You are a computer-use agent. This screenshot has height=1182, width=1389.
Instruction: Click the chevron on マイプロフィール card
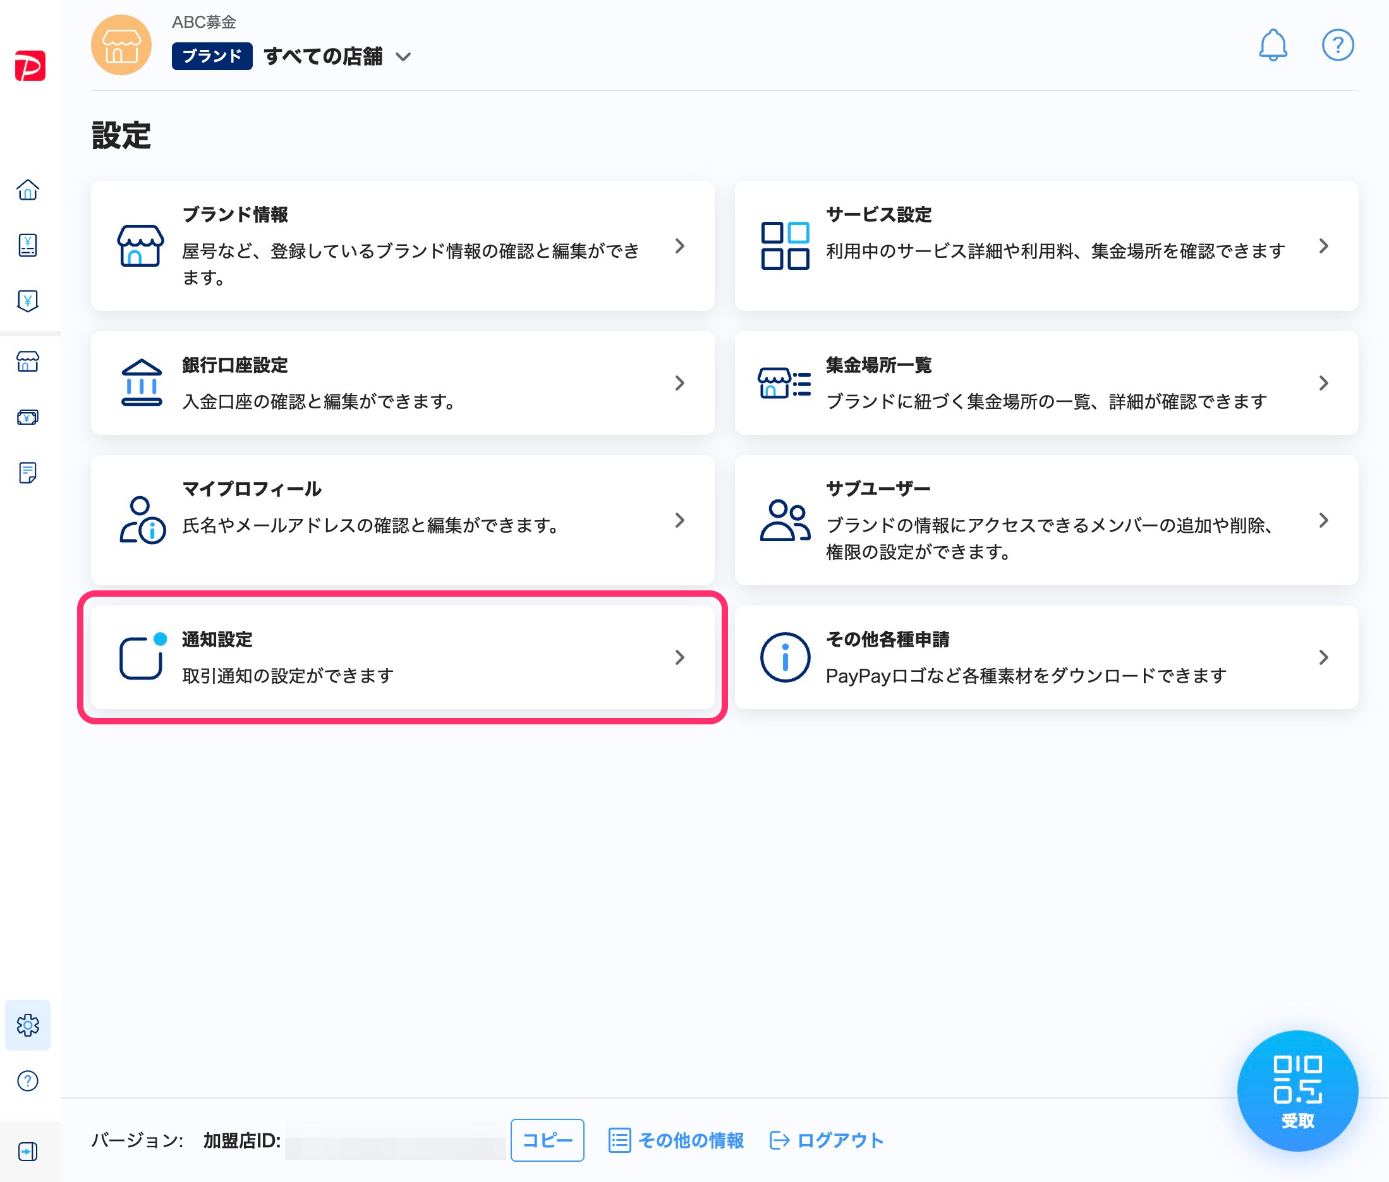pyautogui.click(x=679, y=520)
